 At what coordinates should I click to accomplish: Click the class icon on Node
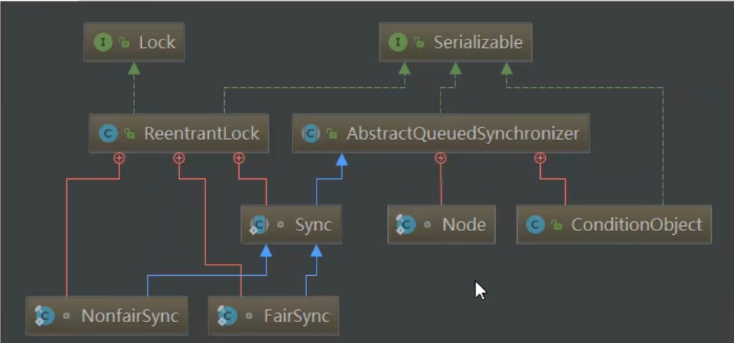click(405, 224)
